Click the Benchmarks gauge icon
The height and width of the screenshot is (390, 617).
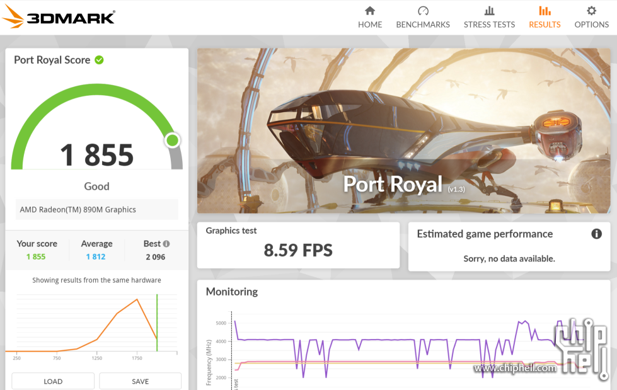tap(423, 11)
